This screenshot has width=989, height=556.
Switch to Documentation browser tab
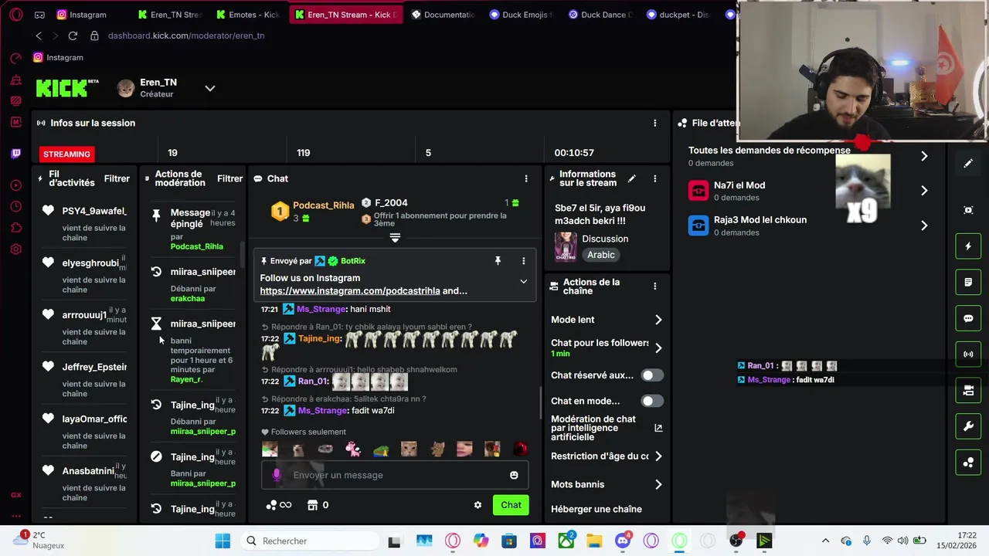(443, 15)
